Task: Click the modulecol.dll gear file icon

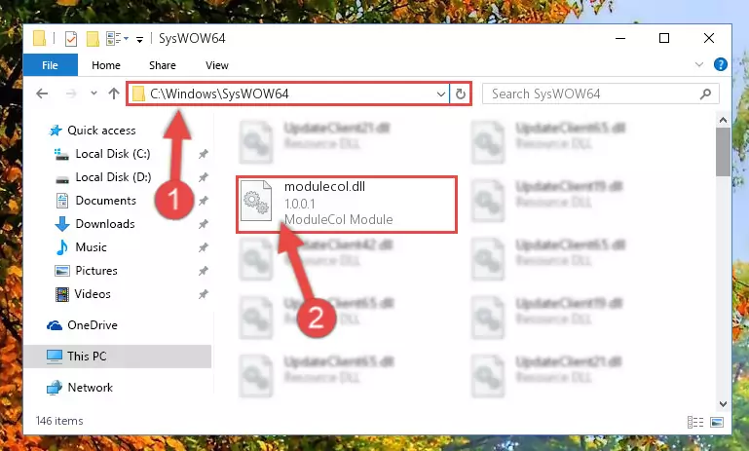Action: (x=256, y=201)
